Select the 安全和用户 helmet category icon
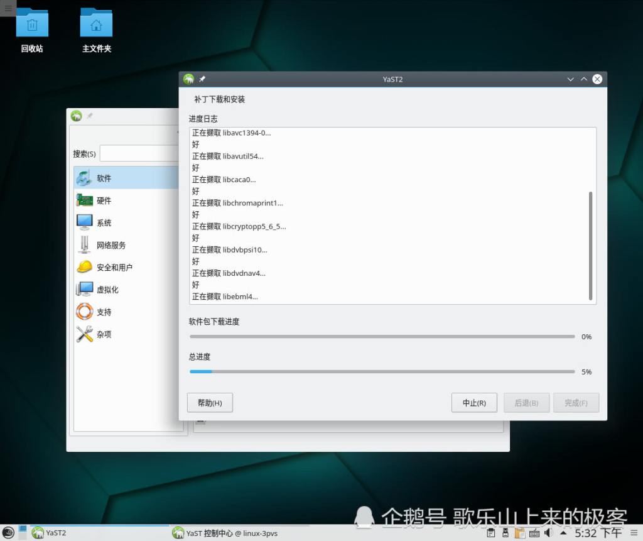The image size is (643, 541). click(x=85, y=267)
